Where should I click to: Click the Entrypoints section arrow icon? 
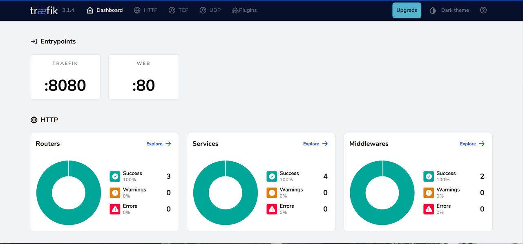tap(34, 42)
